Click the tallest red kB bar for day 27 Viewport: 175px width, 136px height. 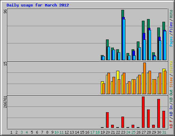tap(143, 112)
